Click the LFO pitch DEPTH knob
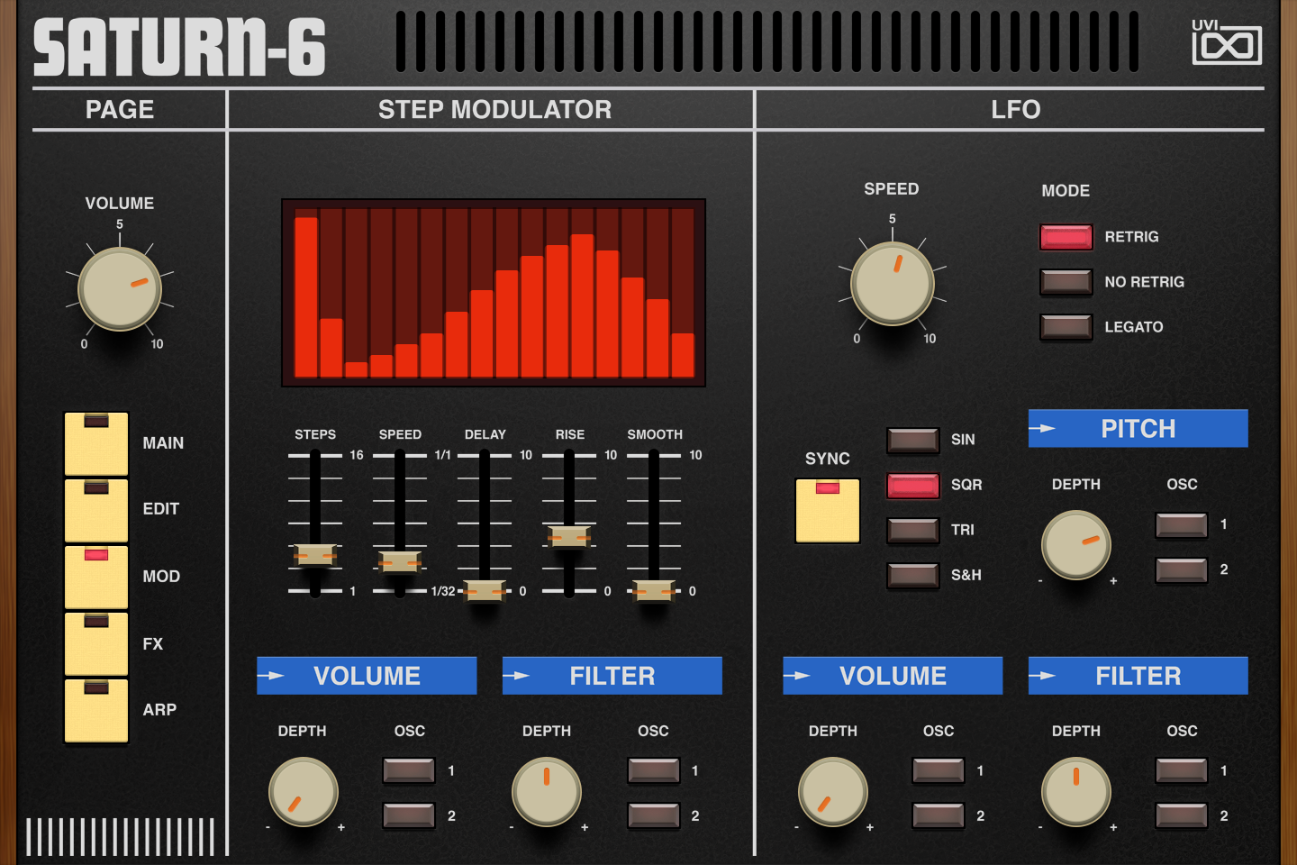Image resolution: width=1297 pixels, height=865 pixels. click(1076, 545)
